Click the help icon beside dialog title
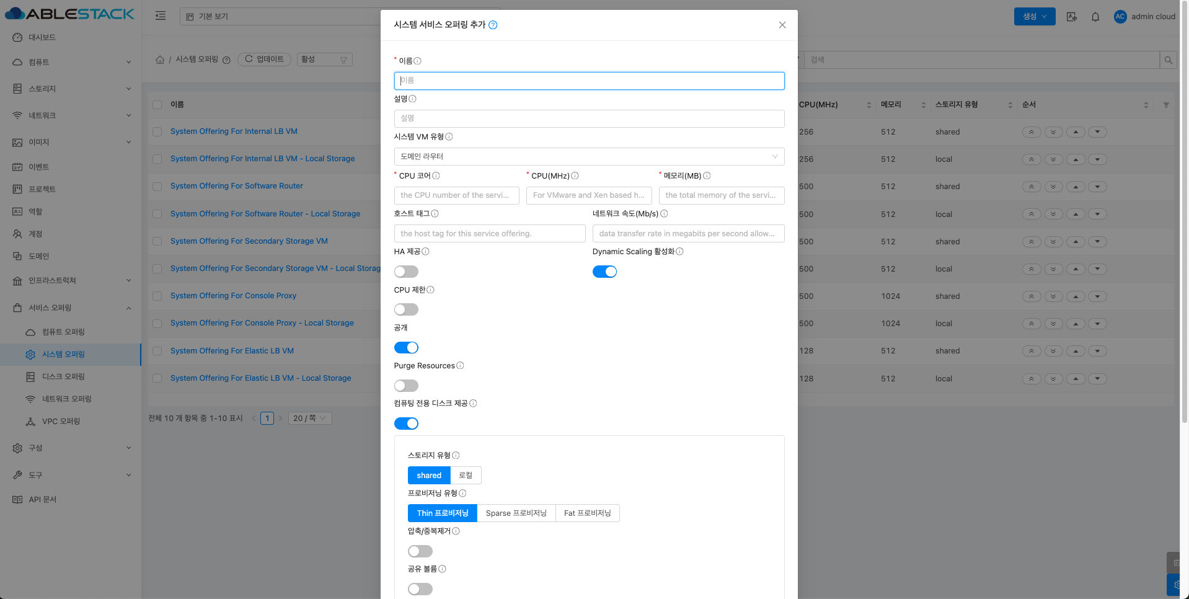This screenshot has height=599, width=1189. 493,25
